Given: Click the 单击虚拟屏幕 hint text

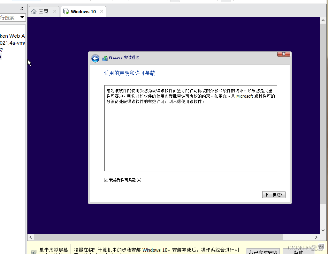Looking at the screenshot, I should pyautogui.click(x=54, y=250).
